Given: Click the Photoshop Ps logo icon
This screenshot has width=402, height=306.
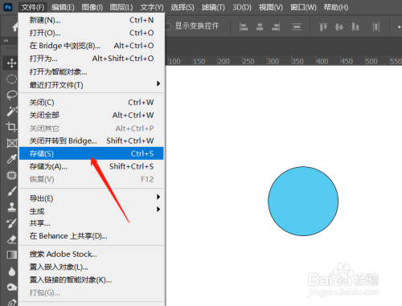Looking at the screenshot, I should point(8,7).
